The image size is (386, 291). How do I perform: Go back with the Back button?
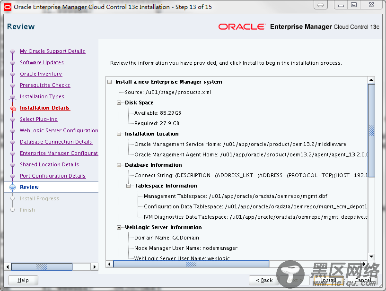tap(264, 280)
